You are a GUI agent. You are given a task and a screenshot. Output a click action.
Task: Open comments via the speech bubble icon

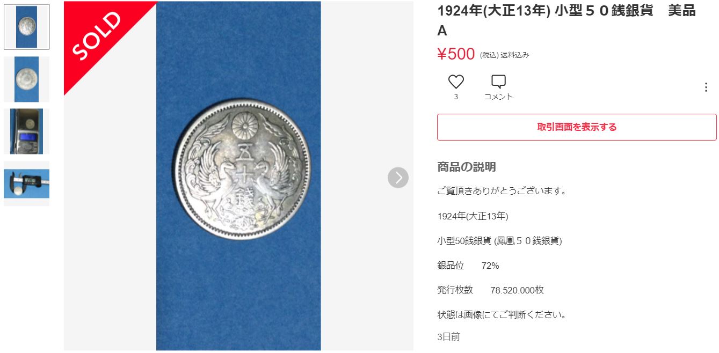click(x=498, y=82)
